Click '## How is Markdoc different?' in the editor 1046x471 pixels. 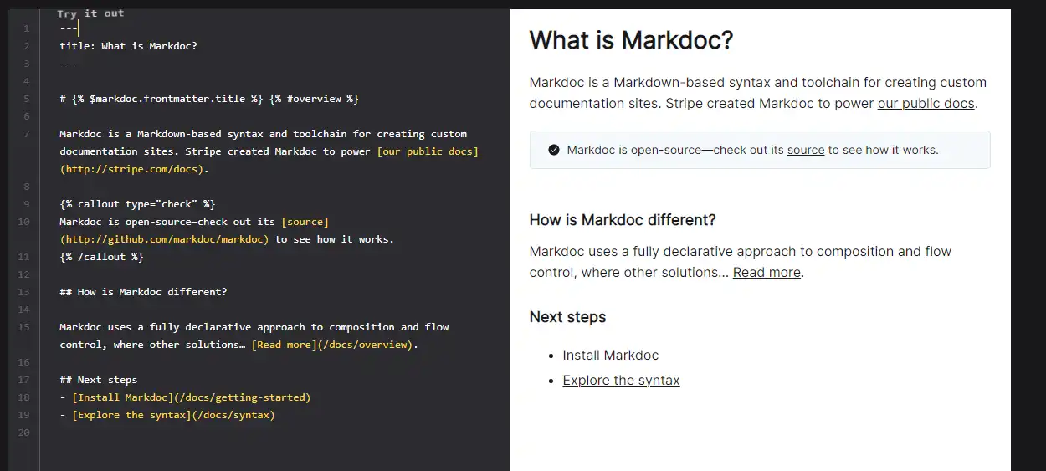click(x=143, y=292)
